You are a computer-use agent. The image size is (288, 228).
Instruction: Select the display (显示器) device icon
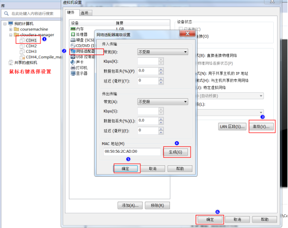coord(73,73)
